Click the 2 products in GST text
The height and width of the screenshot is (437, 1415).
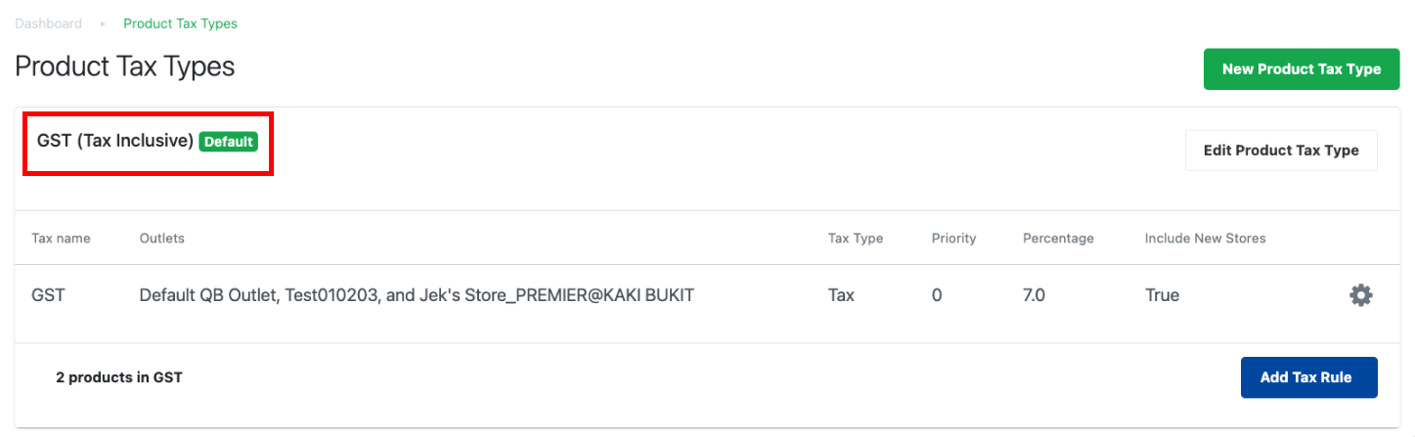coord(119,377)
